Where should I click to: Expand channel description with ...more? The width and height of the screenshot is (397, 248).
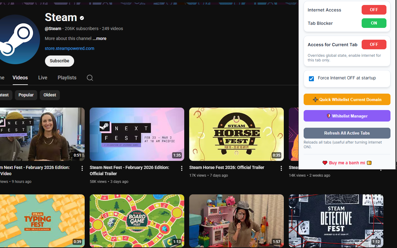(x=99, y=39)
